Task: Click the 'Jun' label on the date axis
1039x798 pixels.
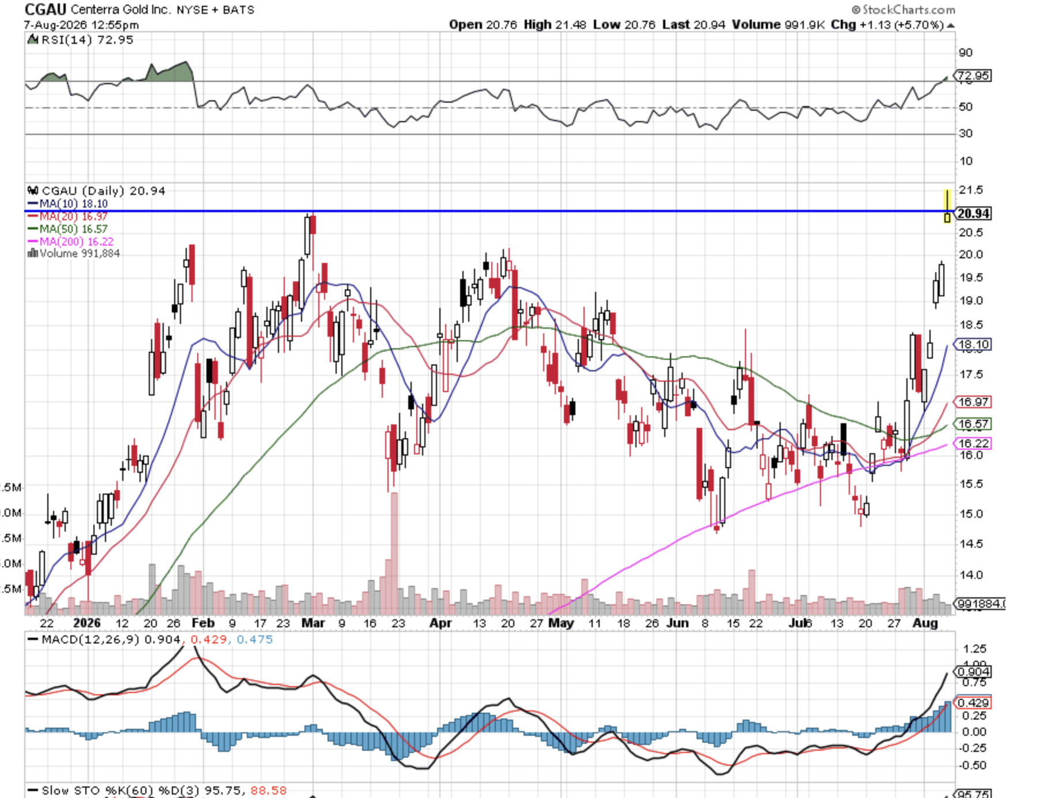Action: coord(677,623)
